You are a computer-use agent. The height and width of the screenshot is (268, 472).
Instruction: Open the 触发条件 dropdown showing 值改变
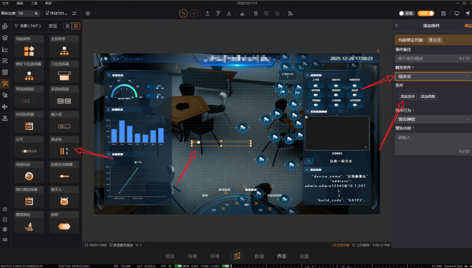click(433, 76)
